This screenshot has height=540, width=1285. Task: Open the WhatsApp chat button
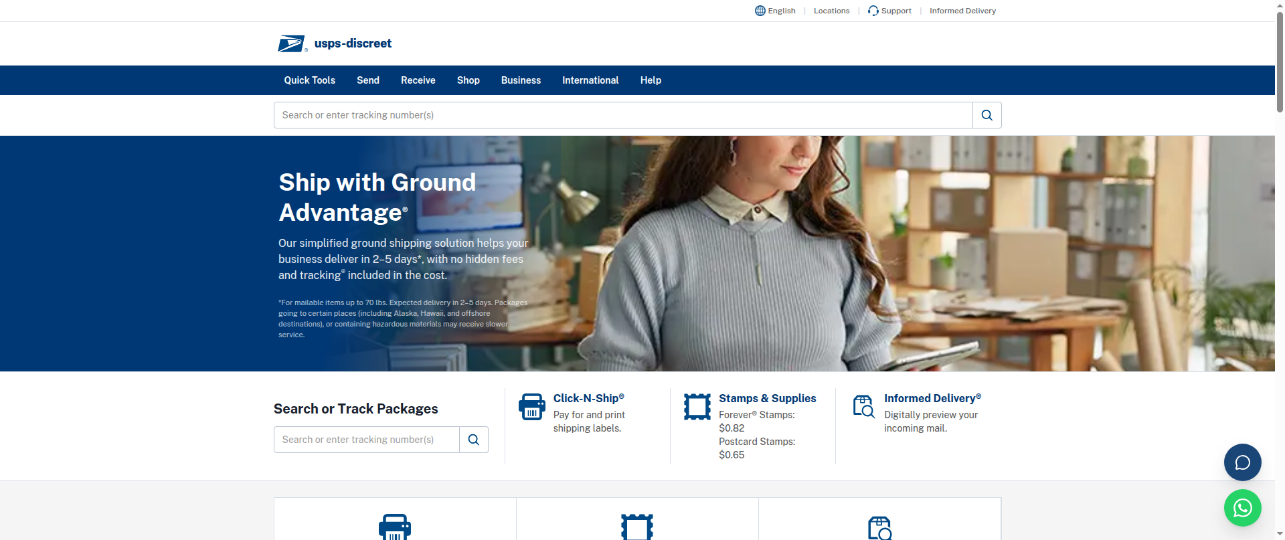point(1243,508)
